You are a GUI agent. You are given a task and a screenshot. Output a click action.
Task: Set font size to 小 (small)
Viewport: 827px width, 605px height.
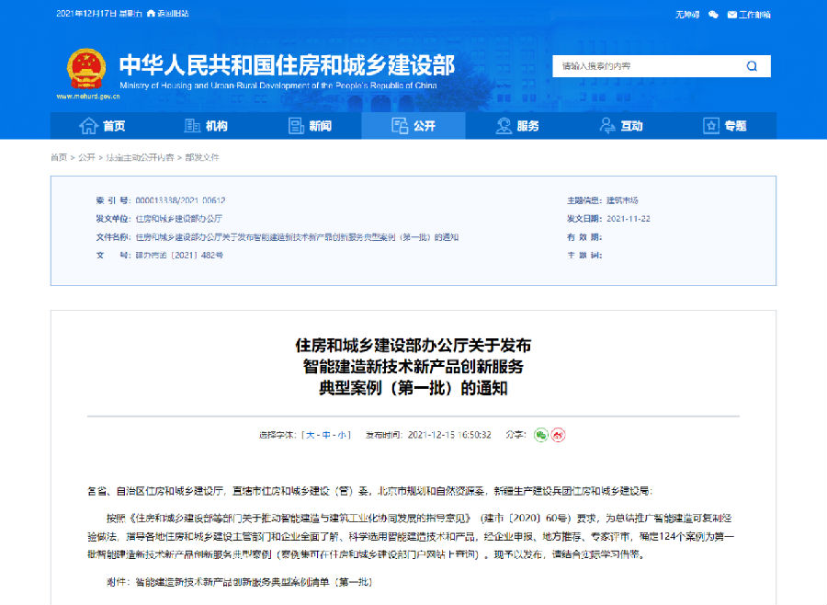[x=341, y=435]
